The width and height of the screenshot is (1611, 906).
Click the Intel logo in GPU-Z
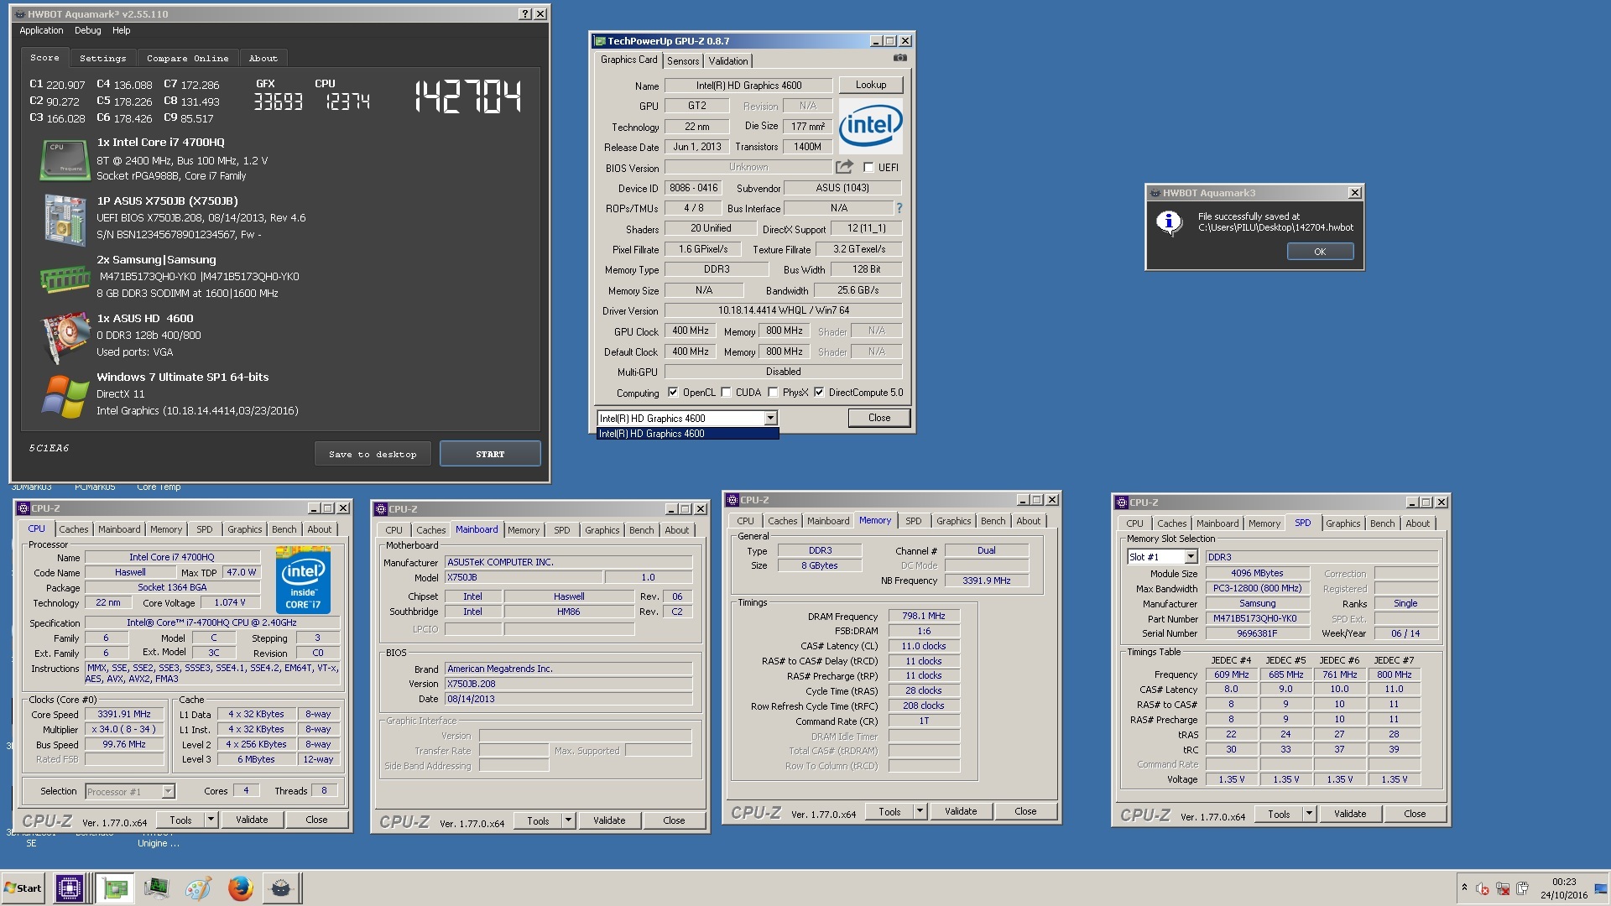click(871, 126)
